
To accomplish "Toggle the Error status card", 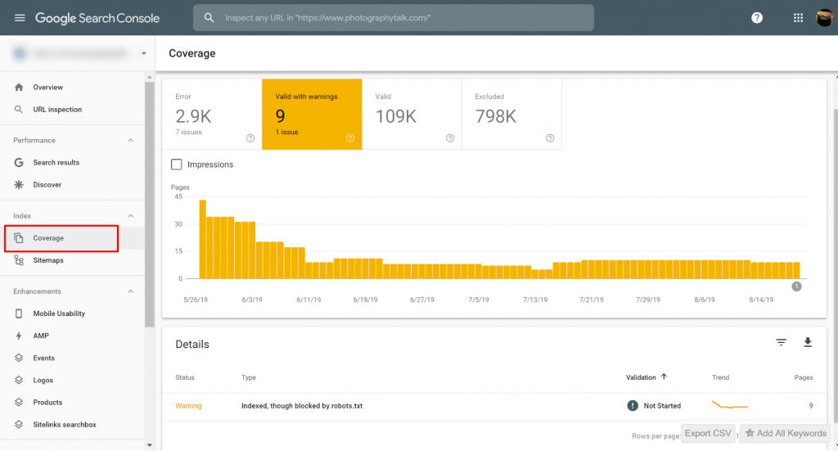I will (x=211, y=114).
